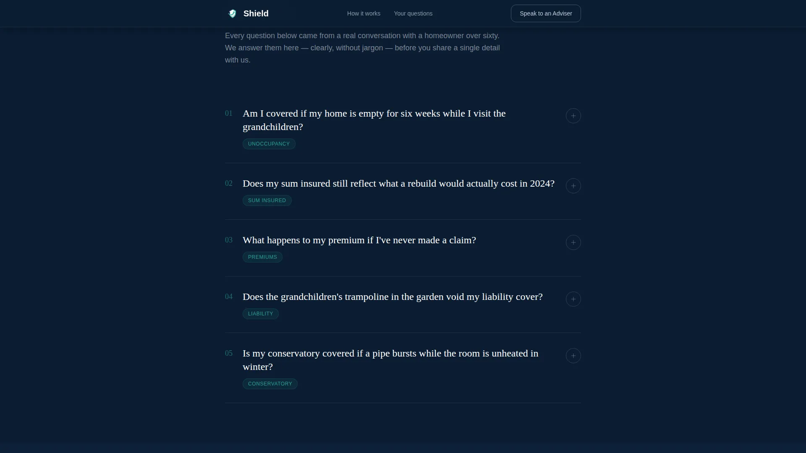The image size is (806, 453).
Task: Select the SUM INSURED tag
Action: click(267, 200)
